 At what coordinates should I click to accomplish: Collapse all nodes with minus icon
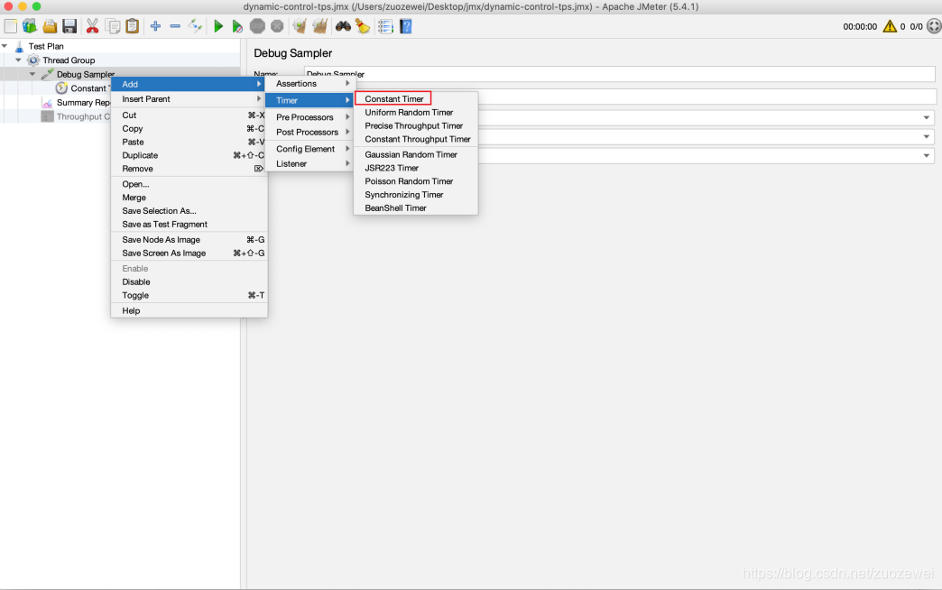coord(175,26)
